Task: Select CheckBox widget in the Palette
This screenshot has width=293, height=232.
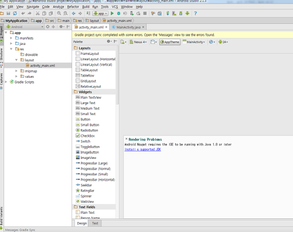Action: point(86,136)
